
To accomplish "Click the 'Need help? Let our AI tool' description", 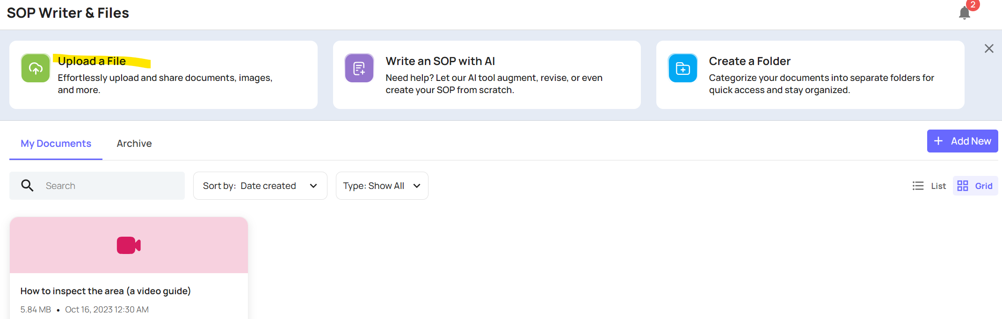I will (x=494, y=84).
